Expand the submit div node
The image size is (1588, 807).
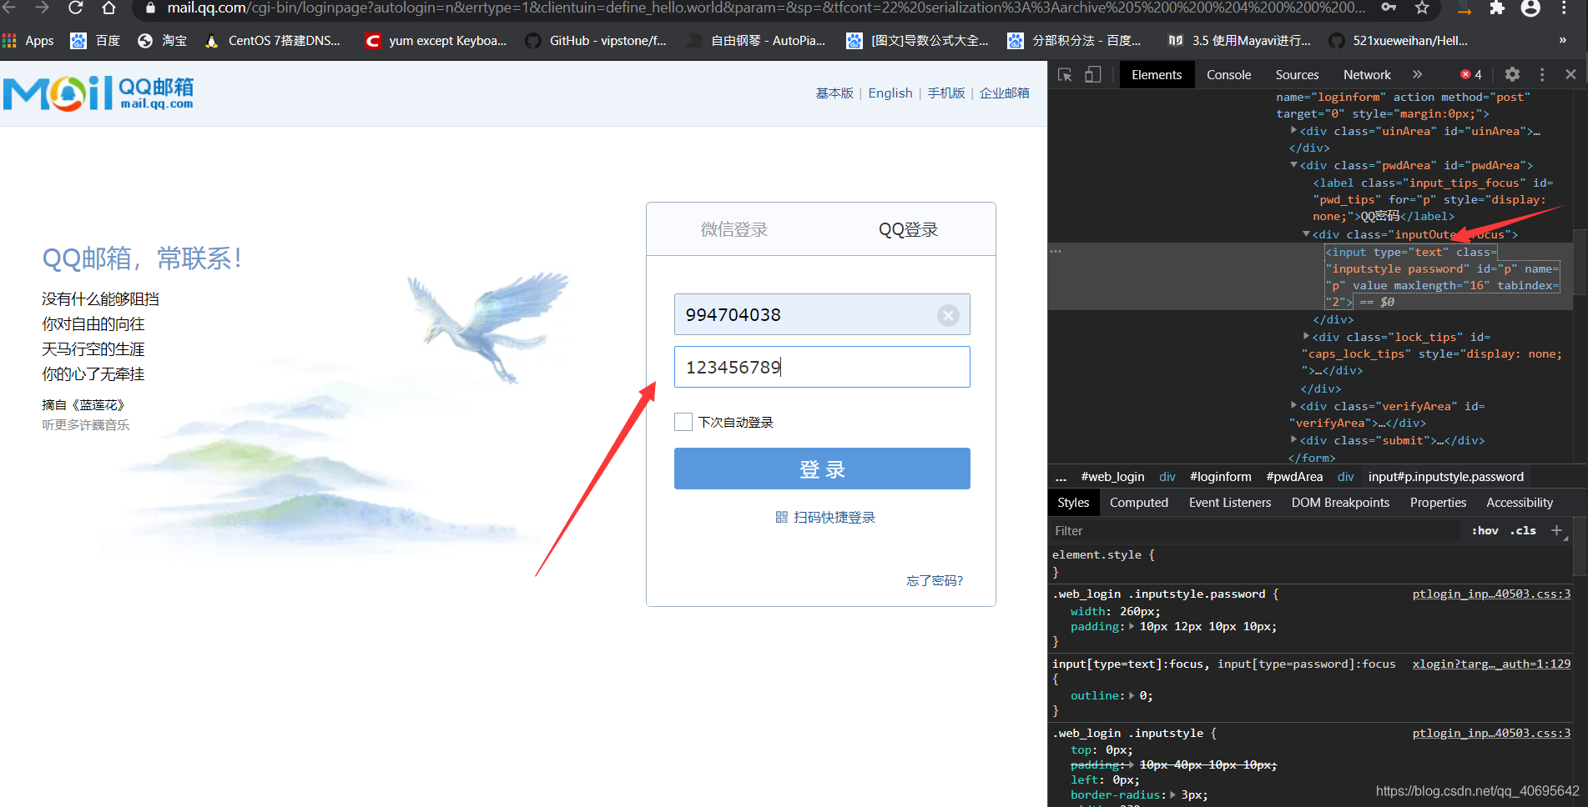pos(1293,439)
